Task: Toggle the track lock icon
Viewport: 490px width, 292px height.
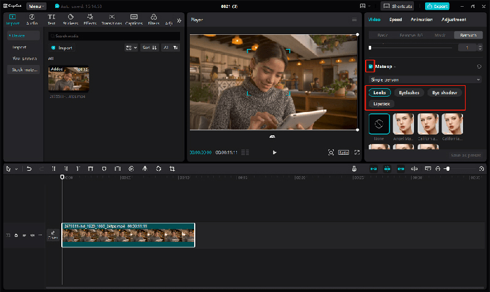Action: coord(16,235)
